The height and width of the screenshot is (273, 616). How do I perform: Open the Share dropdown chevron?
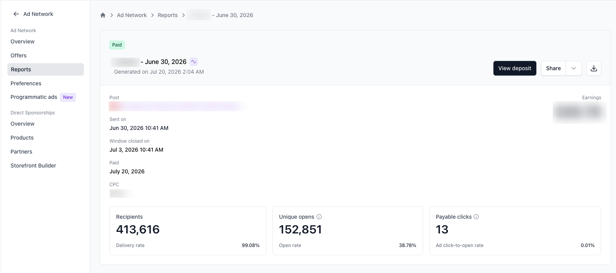(x=574, y=68)
